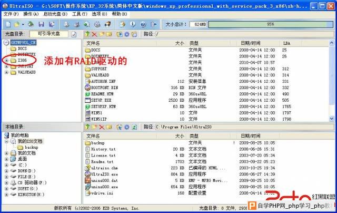This screenshot has height=213, width=337.
Task: Select the DOCS folder in image tree
Action: tap(22, 49)
